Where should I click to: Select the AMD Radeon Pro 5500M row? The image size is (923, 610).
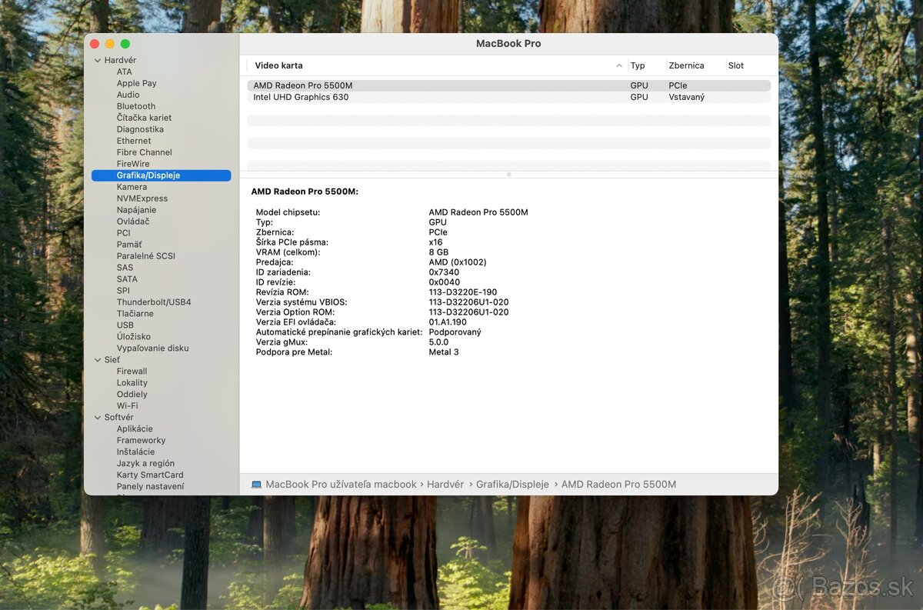[x=508, y=85]
